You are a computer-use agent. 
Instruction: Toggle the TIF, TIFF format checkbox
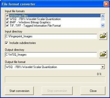[7, 25]
